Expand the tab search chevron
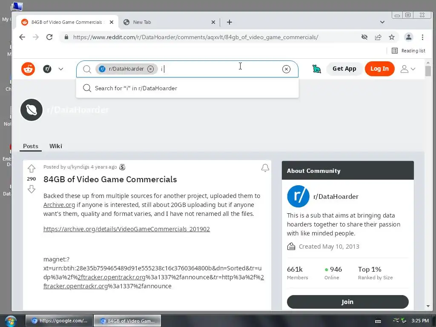 point(382,22)
